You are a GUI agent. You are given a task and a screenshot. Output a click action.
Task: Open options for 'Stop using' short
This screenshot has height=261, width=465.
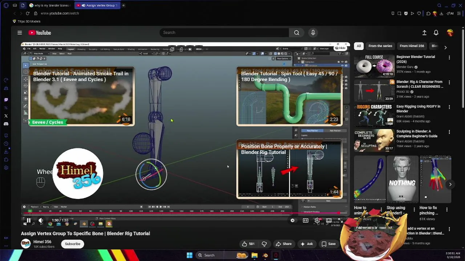coord(414,210)
